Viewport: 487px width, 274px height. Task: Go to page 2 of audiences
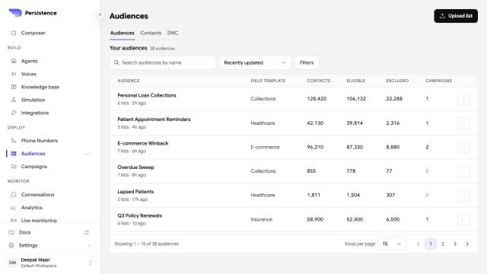443,244
